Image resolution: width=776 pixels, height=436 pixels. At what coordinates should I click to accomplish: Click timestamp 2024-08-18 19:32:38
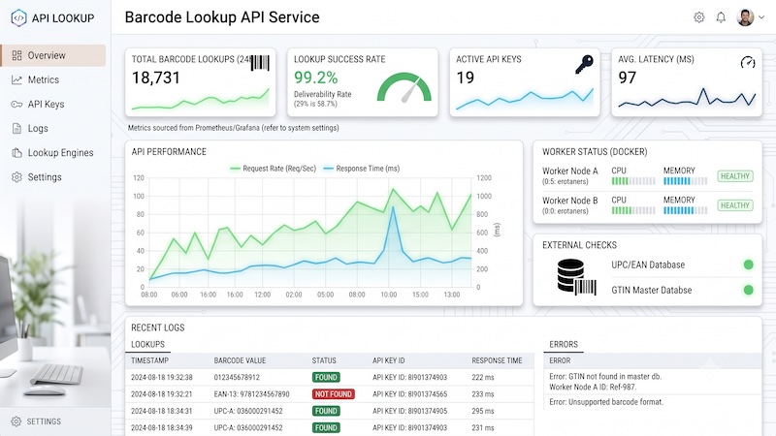click(162, 377)
